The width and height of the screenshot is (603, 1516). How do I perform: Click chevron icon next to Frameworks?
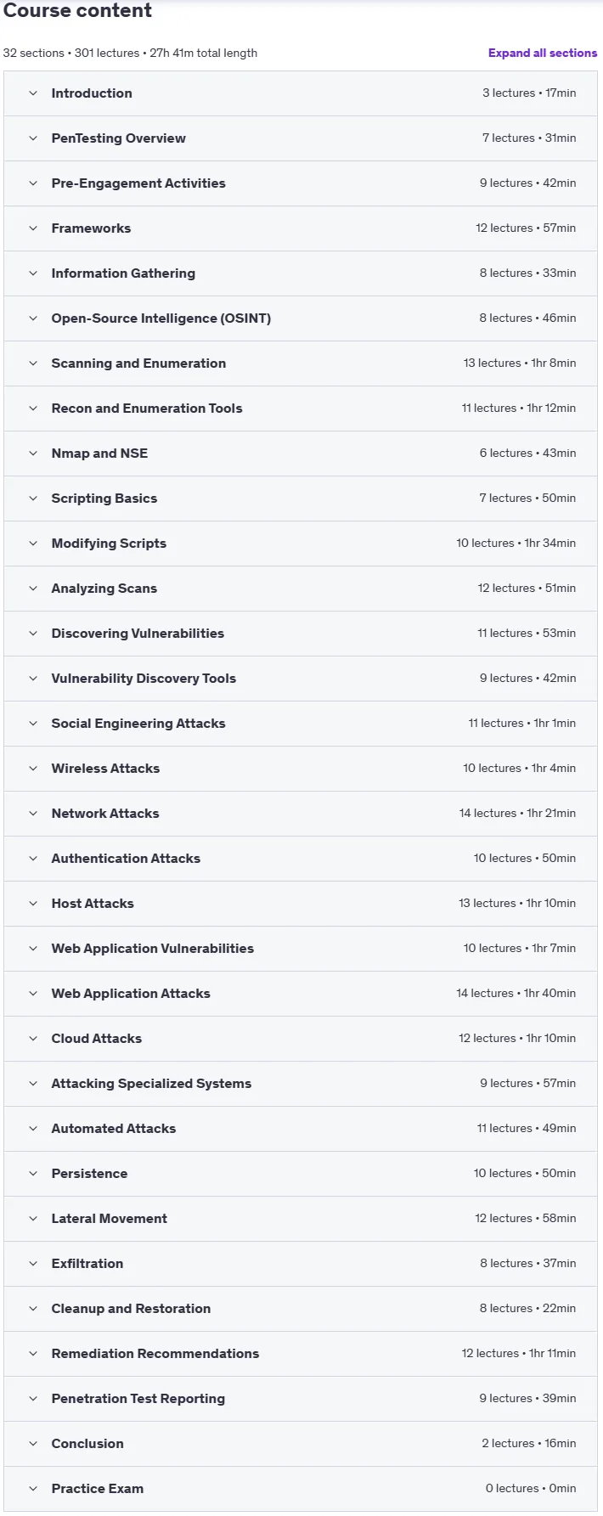coord(33,228)
